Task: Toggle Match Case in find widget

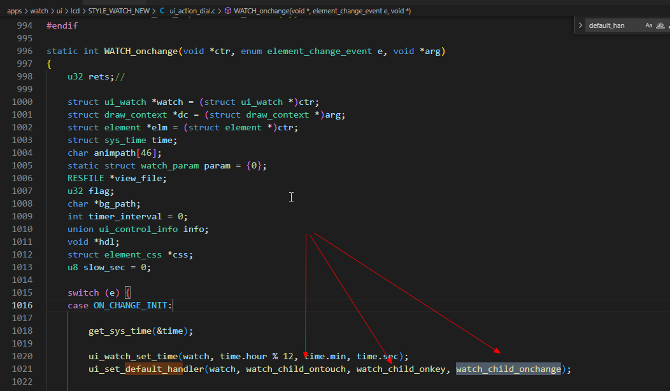Action: pos(648,25)
